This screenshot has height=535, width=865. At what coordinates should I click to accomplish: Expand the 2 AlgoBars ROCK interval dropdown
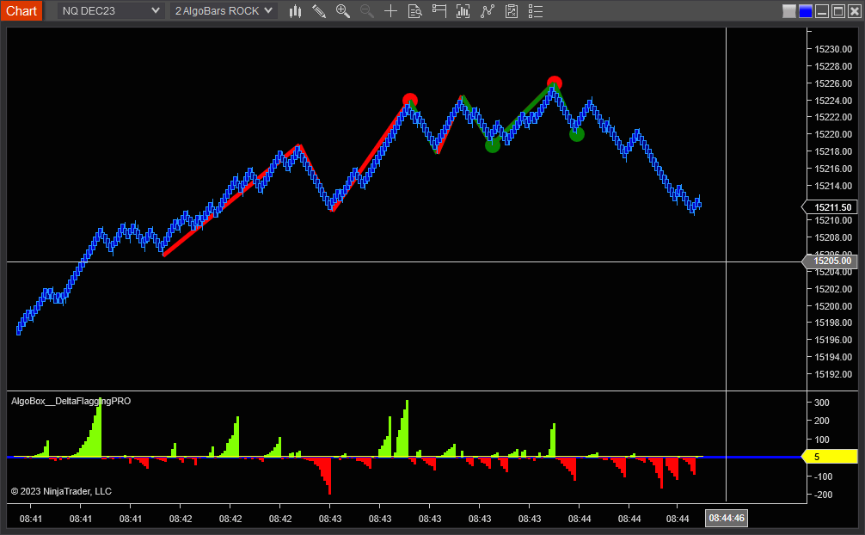point(224,11)
